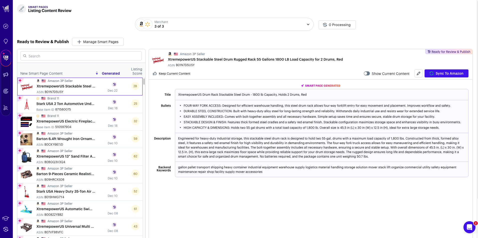Sort list by Generated date column
The image size is (478, 238).
pyautogui.click(x=111, y=73)
